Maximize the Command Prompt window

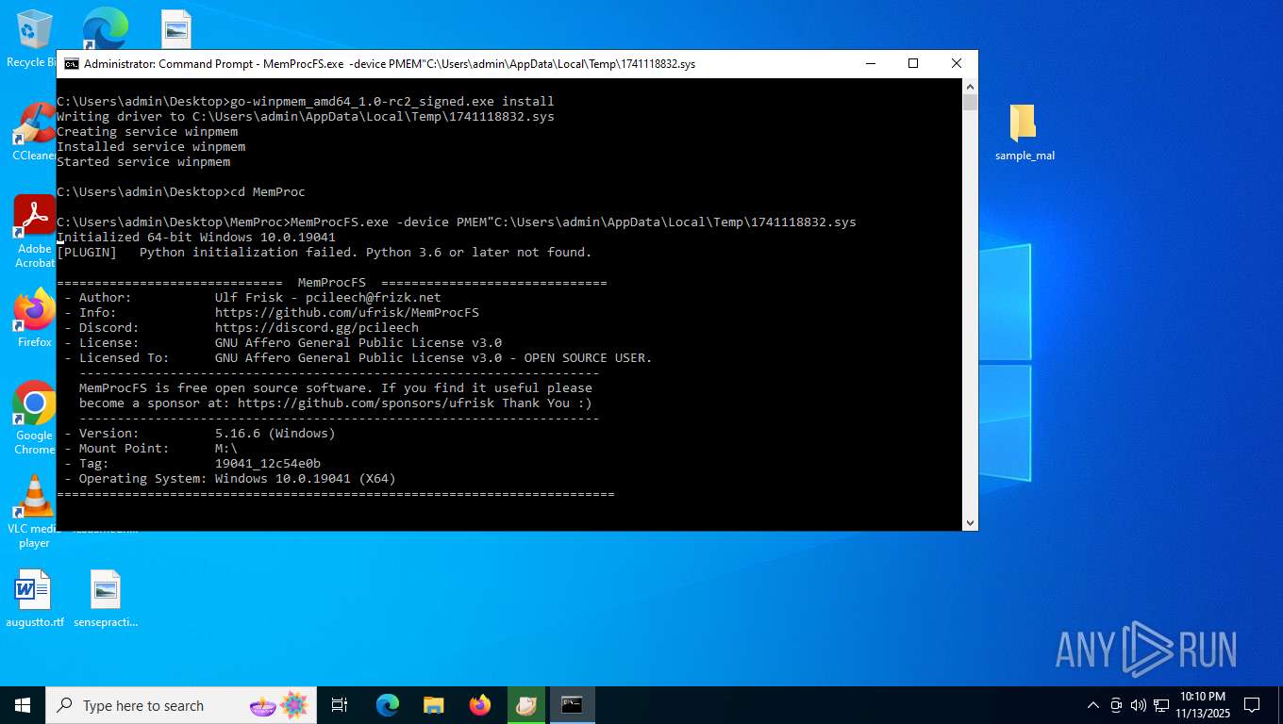pos(912,63)
